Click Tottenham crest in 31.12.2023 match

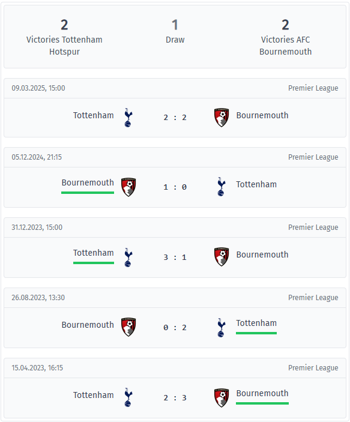point(128,258)
